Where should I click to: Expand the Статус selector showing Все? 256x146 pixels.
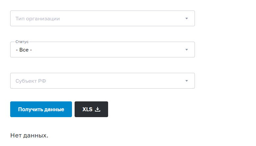(103, 50)
